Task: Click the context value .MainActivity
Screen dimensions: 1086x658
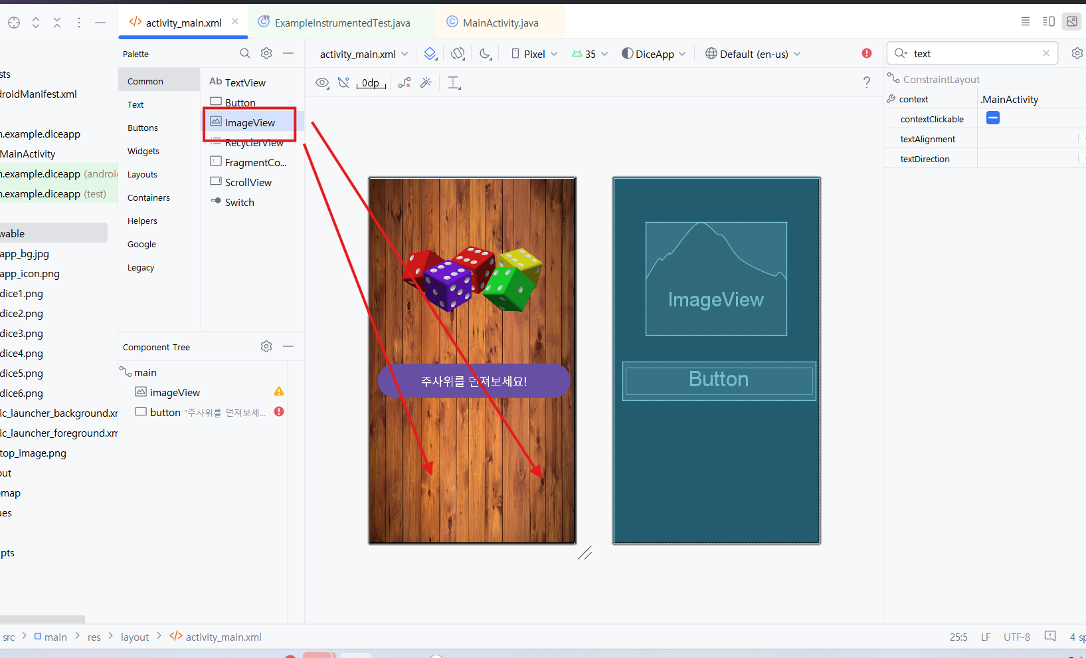Action: [1009, 99]
